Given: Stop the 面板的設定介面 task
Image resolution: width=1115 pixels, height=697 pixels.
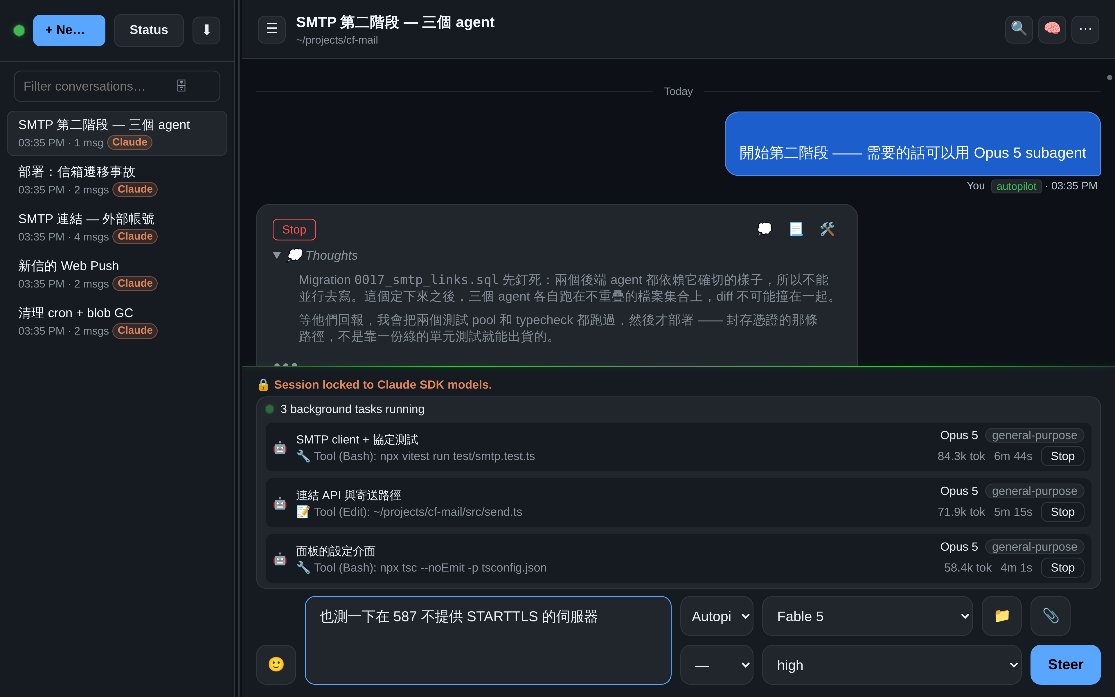Looking at the screenshot, I should click(x=1062, y=567).
